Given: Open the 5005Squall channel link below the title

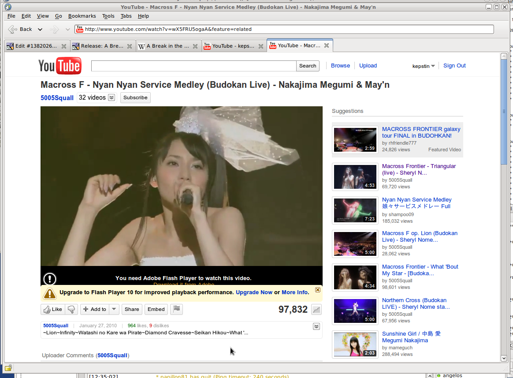Looking at the screenshot, I should tap(57, 98).
